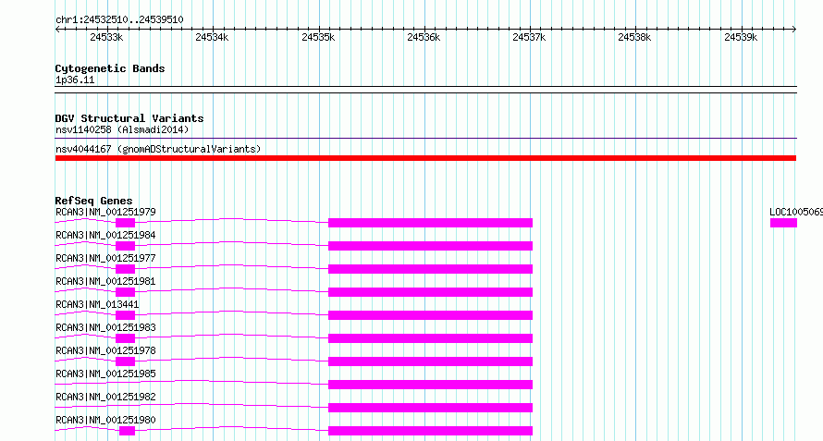Select the DGV Structural Variants track title
This screenshot has height=441, width=823.
tap(129, 118)
